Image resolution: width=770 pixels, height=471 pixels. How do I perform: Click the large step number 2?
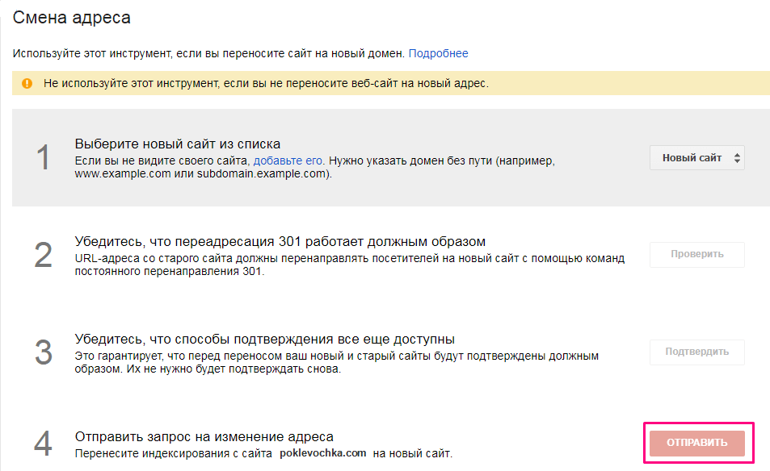click(x=43, y=255)
